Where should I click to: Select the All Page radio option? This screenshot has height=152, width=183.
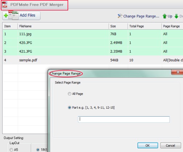coord(70,94)
